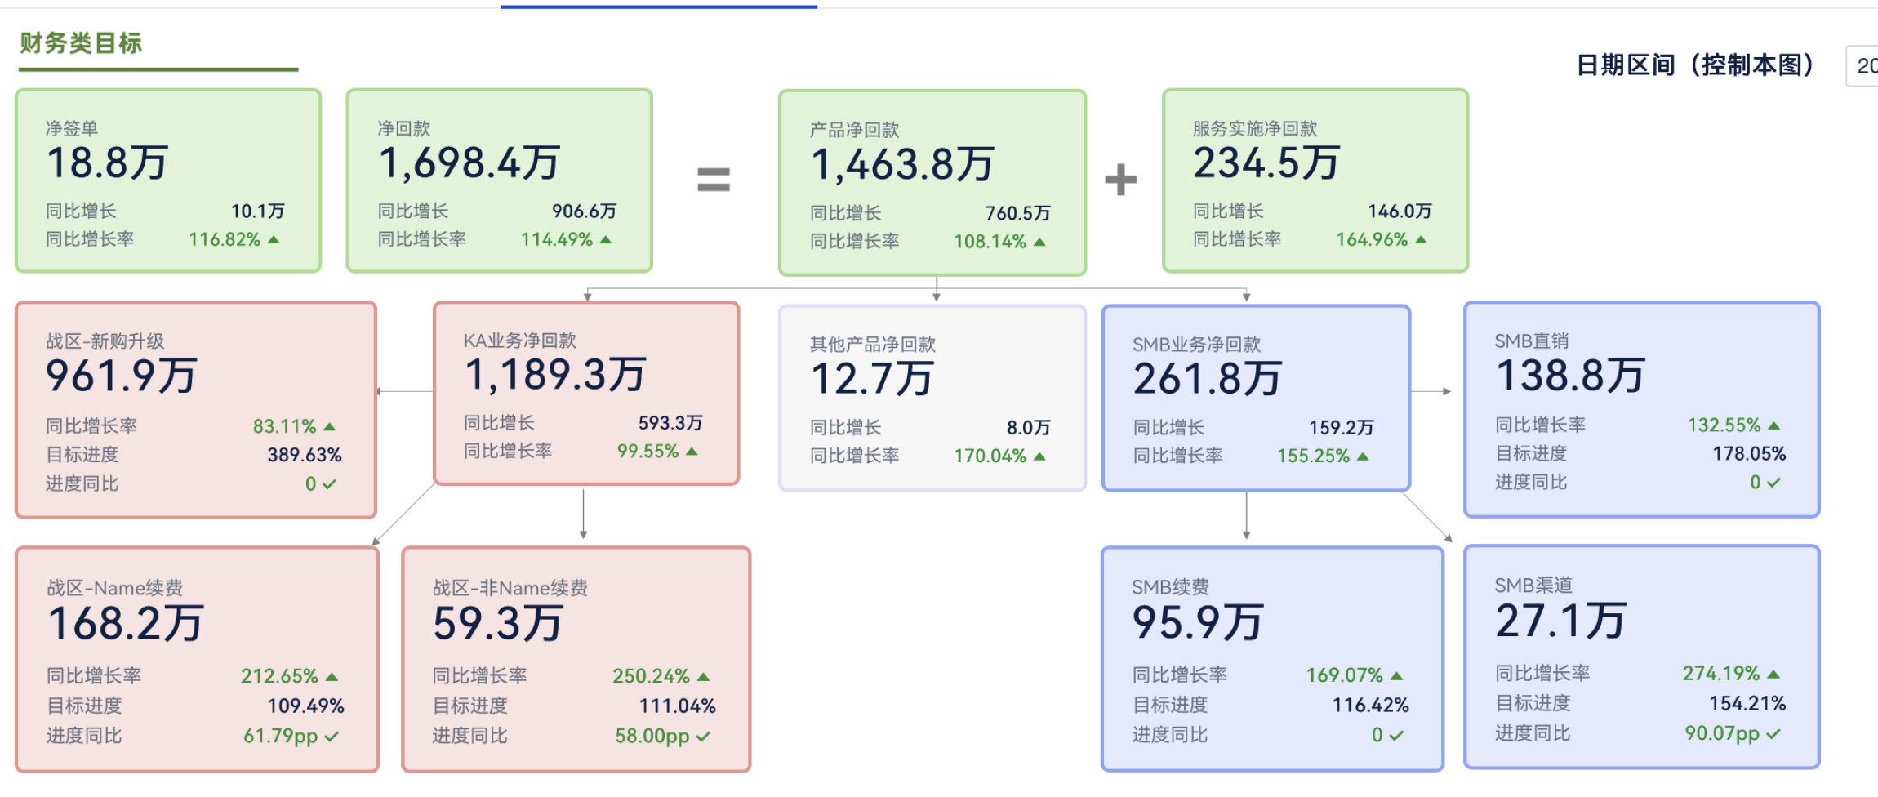
Task: Select the 其他产品净回款 card
Action: click(932, 398)
